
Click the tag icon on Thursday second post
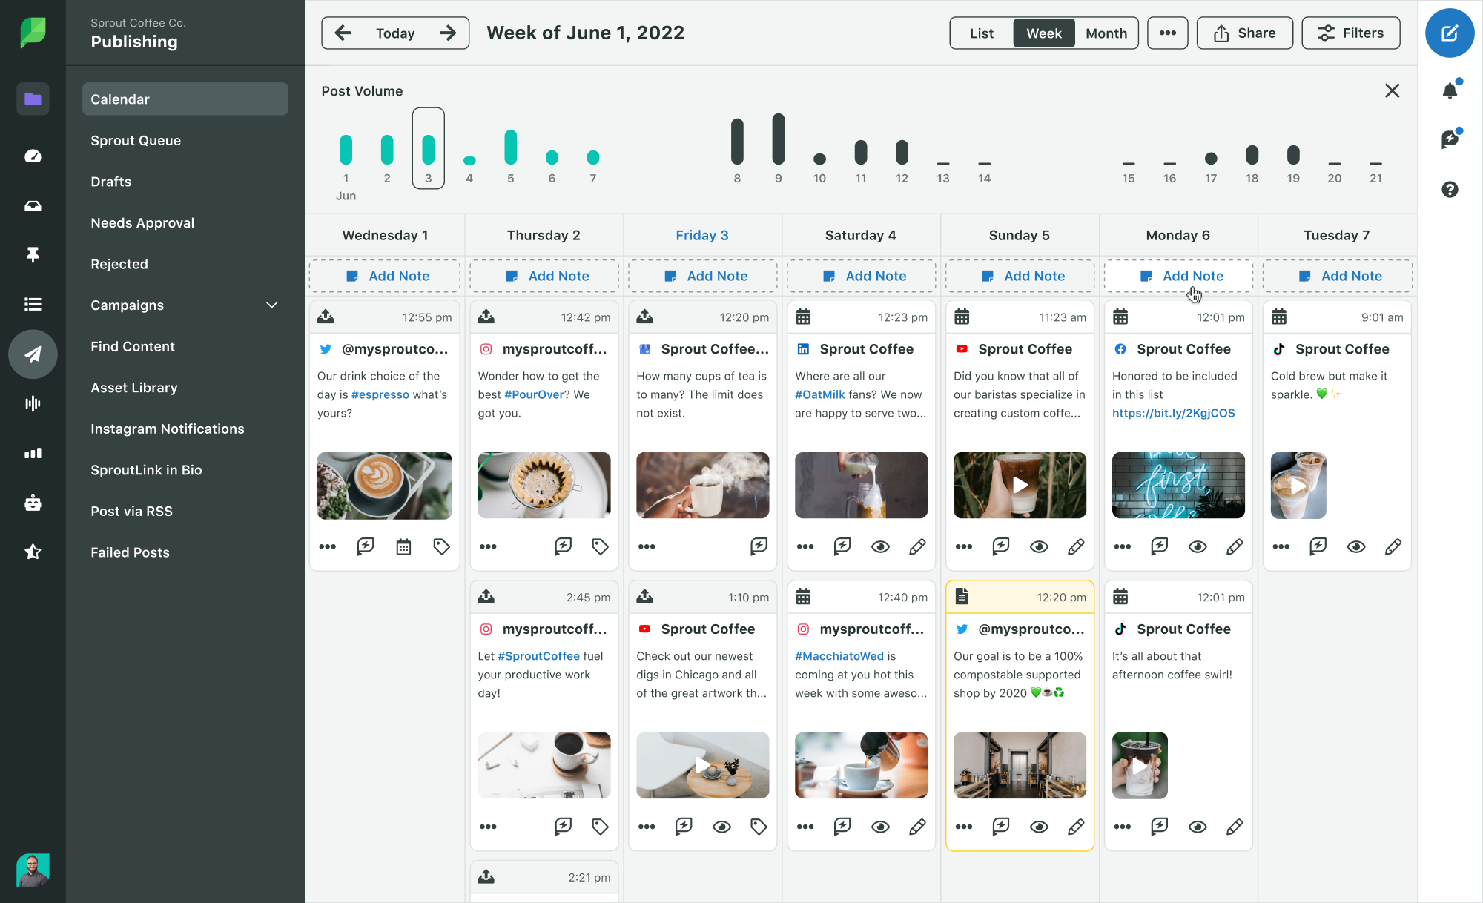click(600, 826)
